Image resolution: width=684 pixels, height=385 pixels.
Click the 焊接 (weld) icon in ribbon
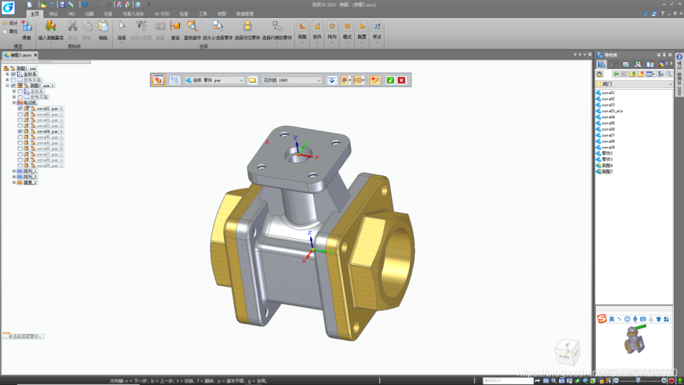[27, 27]
